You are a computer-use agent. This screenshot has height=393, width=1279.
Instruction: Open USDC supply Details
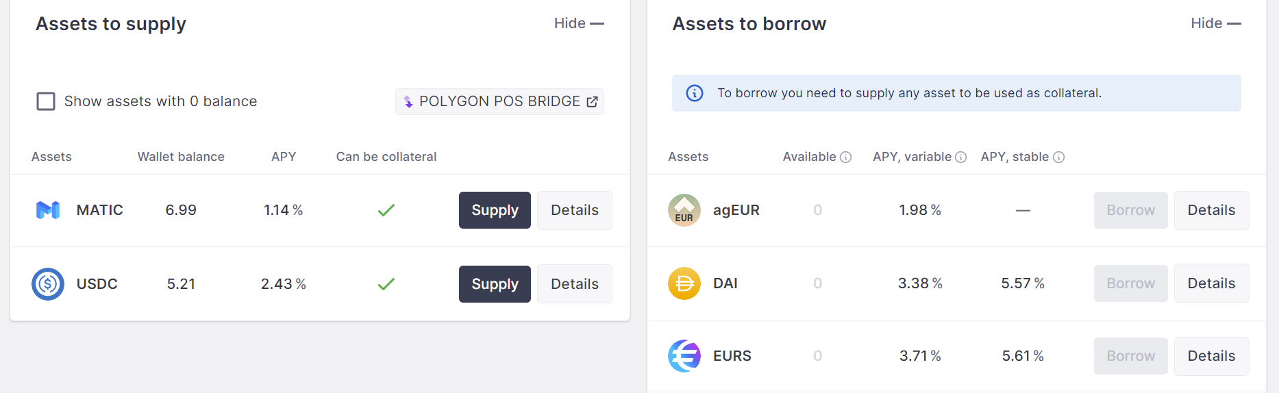click(574, 284)
